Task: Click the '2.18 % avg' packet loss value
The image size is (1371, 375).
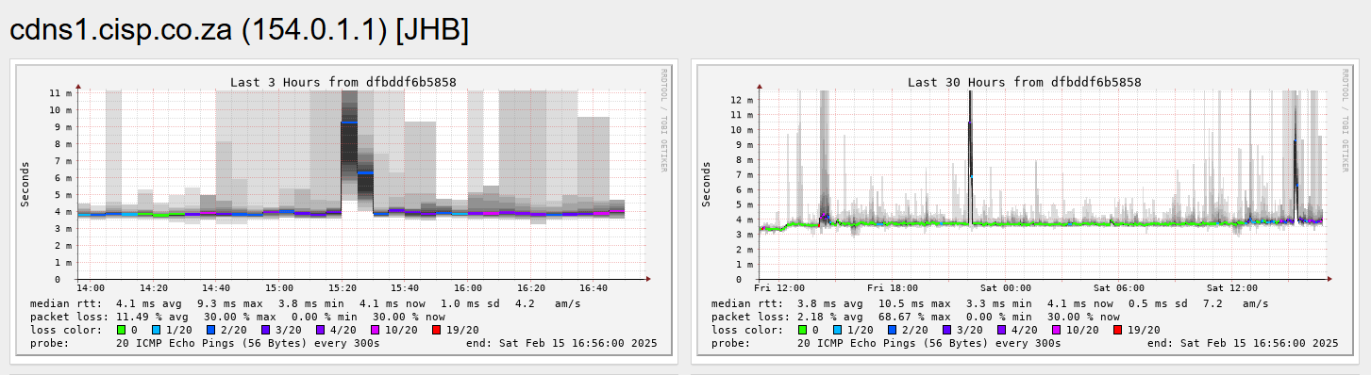Action: (829, 317)
